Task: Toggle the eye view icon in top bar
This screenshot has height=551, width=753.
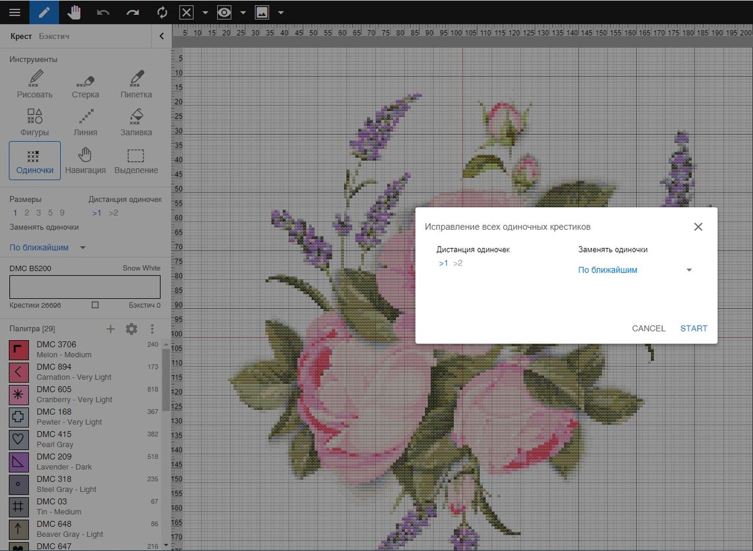Action: (x=224, y=12)
